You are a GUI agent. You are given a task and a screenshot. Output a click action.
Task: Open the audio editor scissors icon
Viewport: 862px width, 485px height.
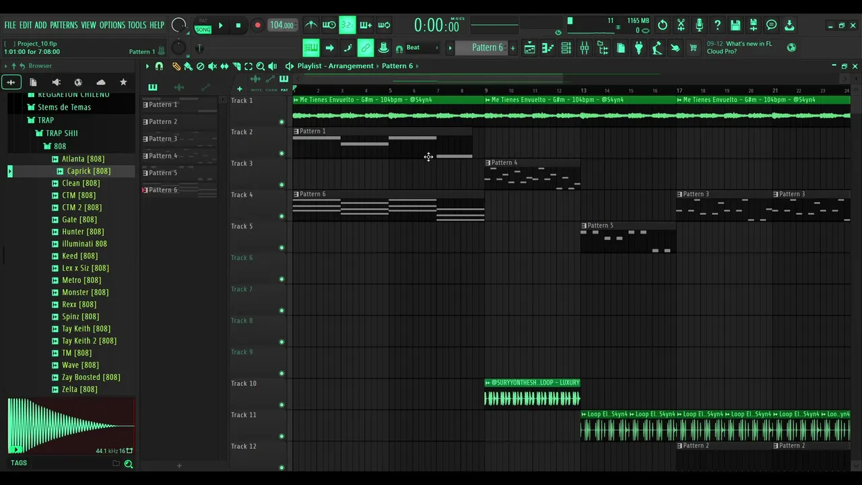tap(681, 26)
